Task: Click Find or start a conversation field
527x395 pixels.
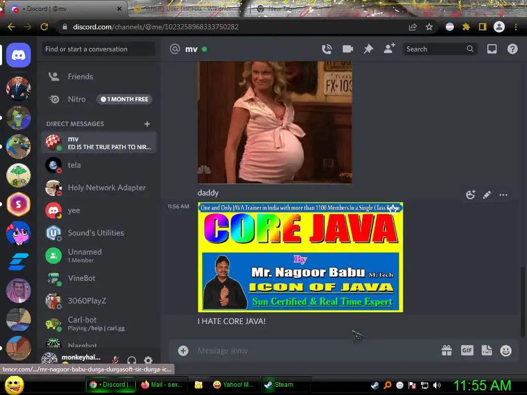Action: tap(99, 49)
